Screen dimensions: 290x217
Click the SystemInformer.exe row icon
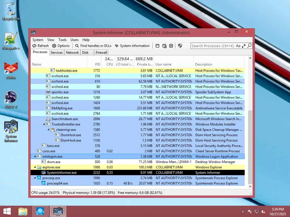[43, 173]
